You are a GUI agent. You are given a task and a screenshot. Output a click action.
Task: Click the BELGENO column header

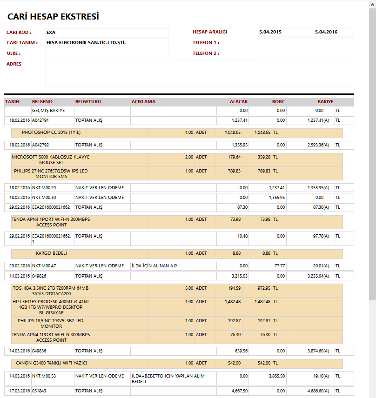[x=42, y=102]
